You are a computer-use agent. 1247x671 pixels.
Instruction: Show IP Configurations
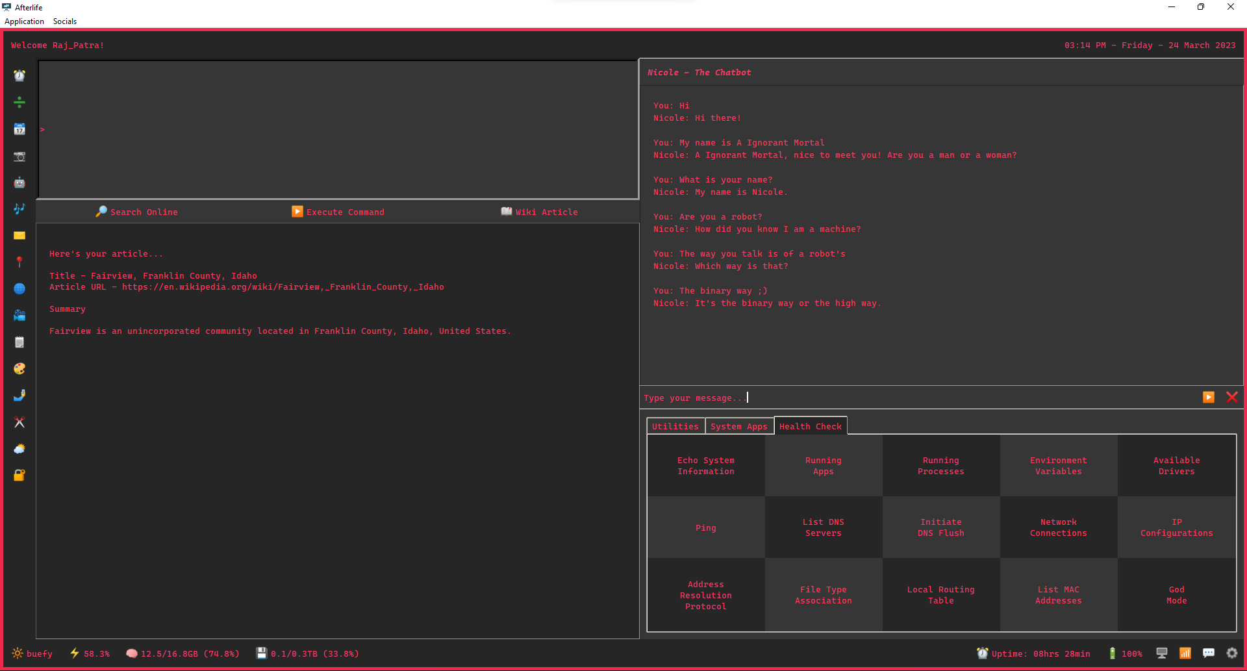coord(1177,527)
